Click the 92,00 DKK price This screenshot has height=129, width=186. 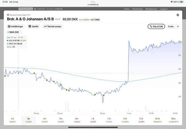point(70,19)
